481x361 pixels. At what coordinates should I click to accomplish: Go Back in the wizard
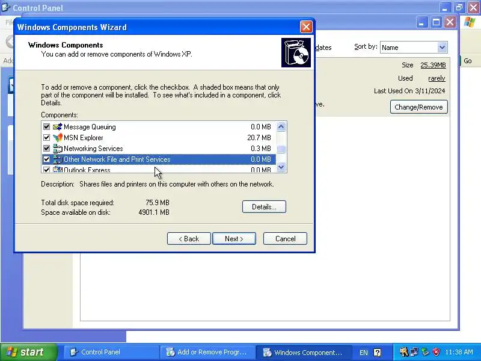coord(189,238)
